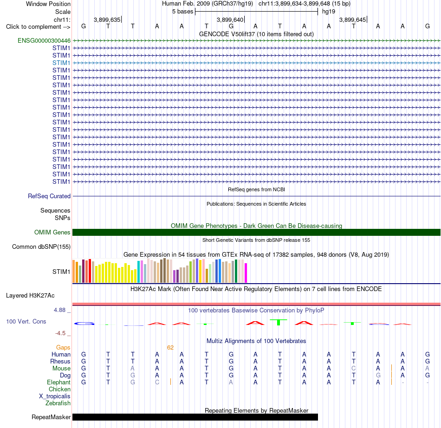441x428 pixels.
Task: Click the 4.88 PhyloP upper scale value
Action: pyautogui.click(x=59, y=310)
